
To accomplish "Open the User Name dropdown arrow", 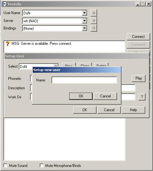I will (84, 13).
